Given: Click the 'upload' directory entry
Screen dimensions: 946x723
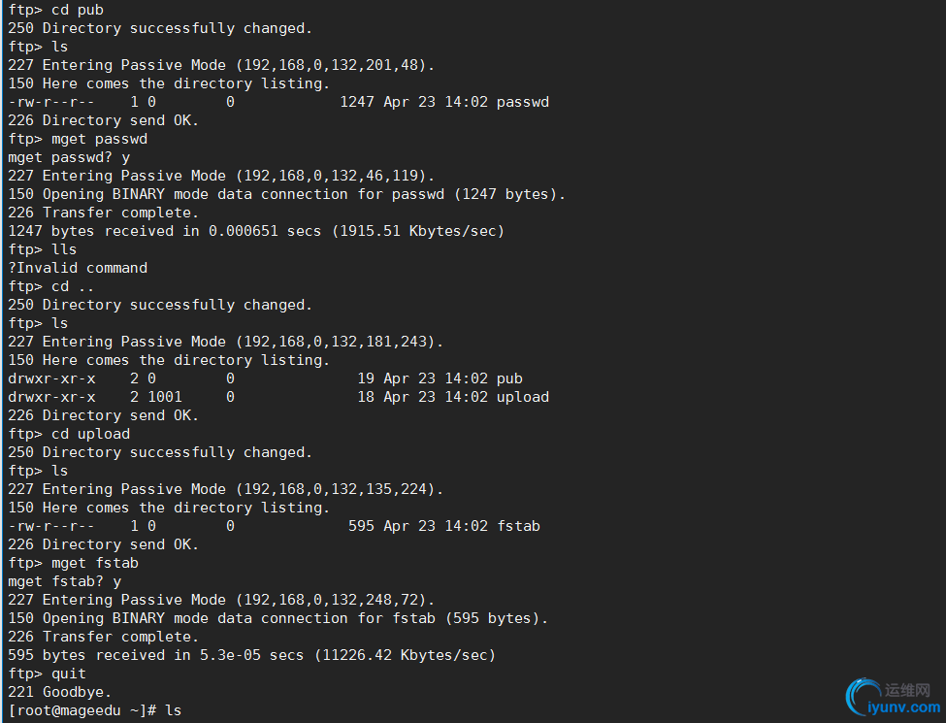Looking at the screenshot, I should (x=522, y=397).
